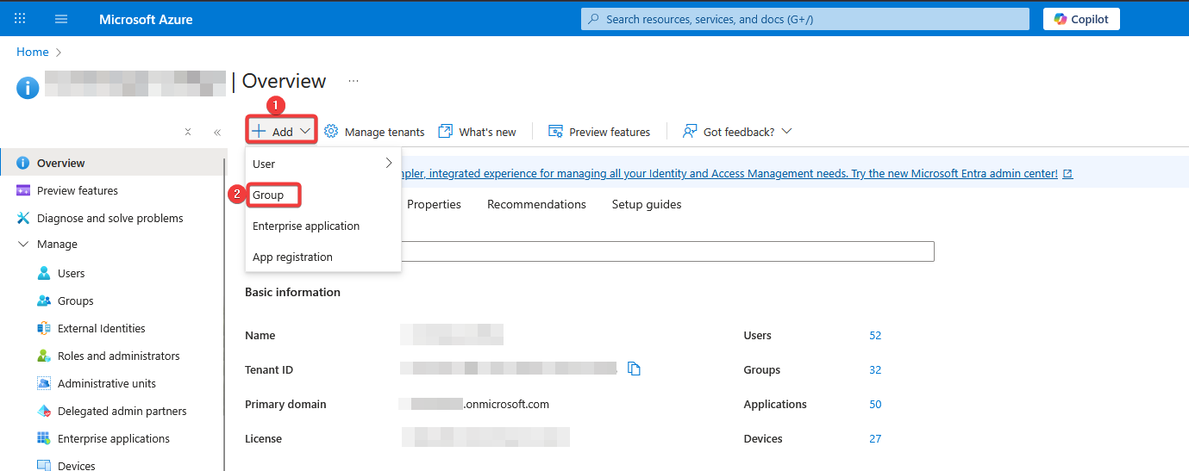Open Users in the left sidebar
Screen dimensions: 1189x471
71,274
